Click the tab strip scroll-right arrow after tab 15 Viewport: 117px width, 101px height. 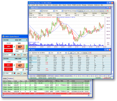pos(112,76)
